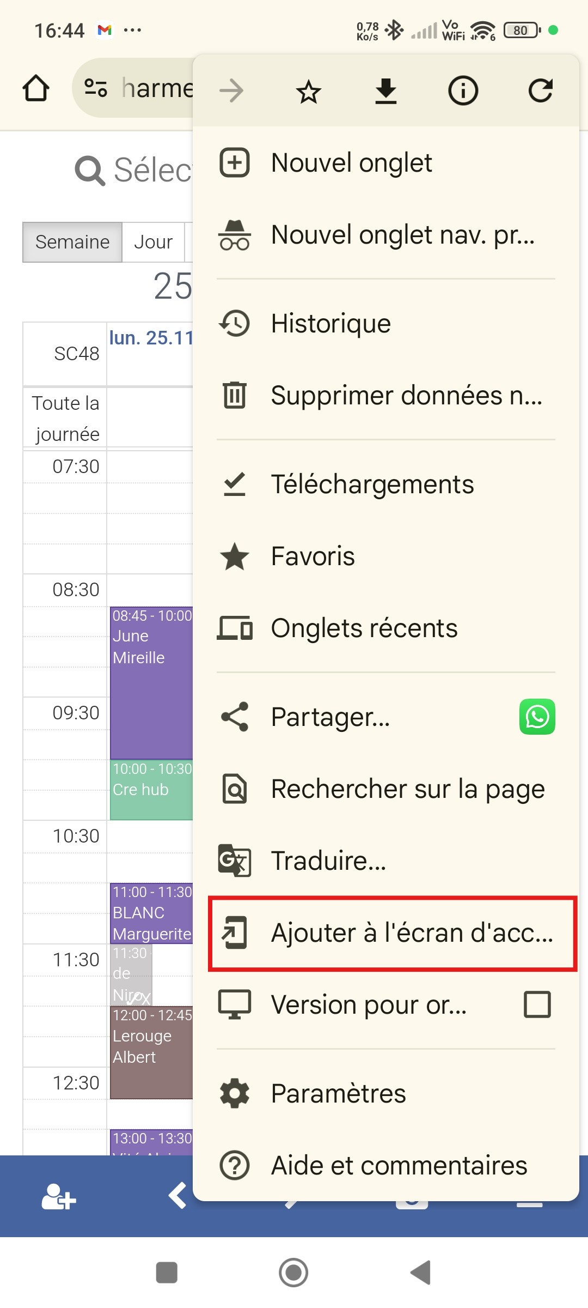This screenshot has width=588, height=1308.
Task: Select the Semaine view tab
Action: tap(72, 242)
